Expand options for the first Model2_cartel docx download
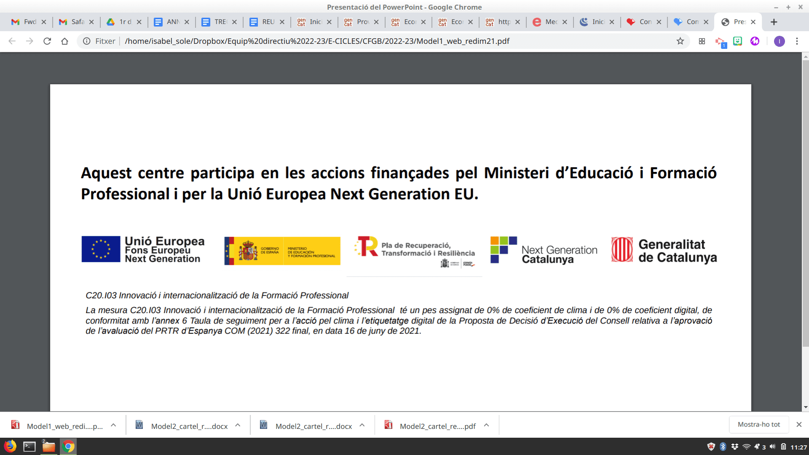 (x=238, y=426)
